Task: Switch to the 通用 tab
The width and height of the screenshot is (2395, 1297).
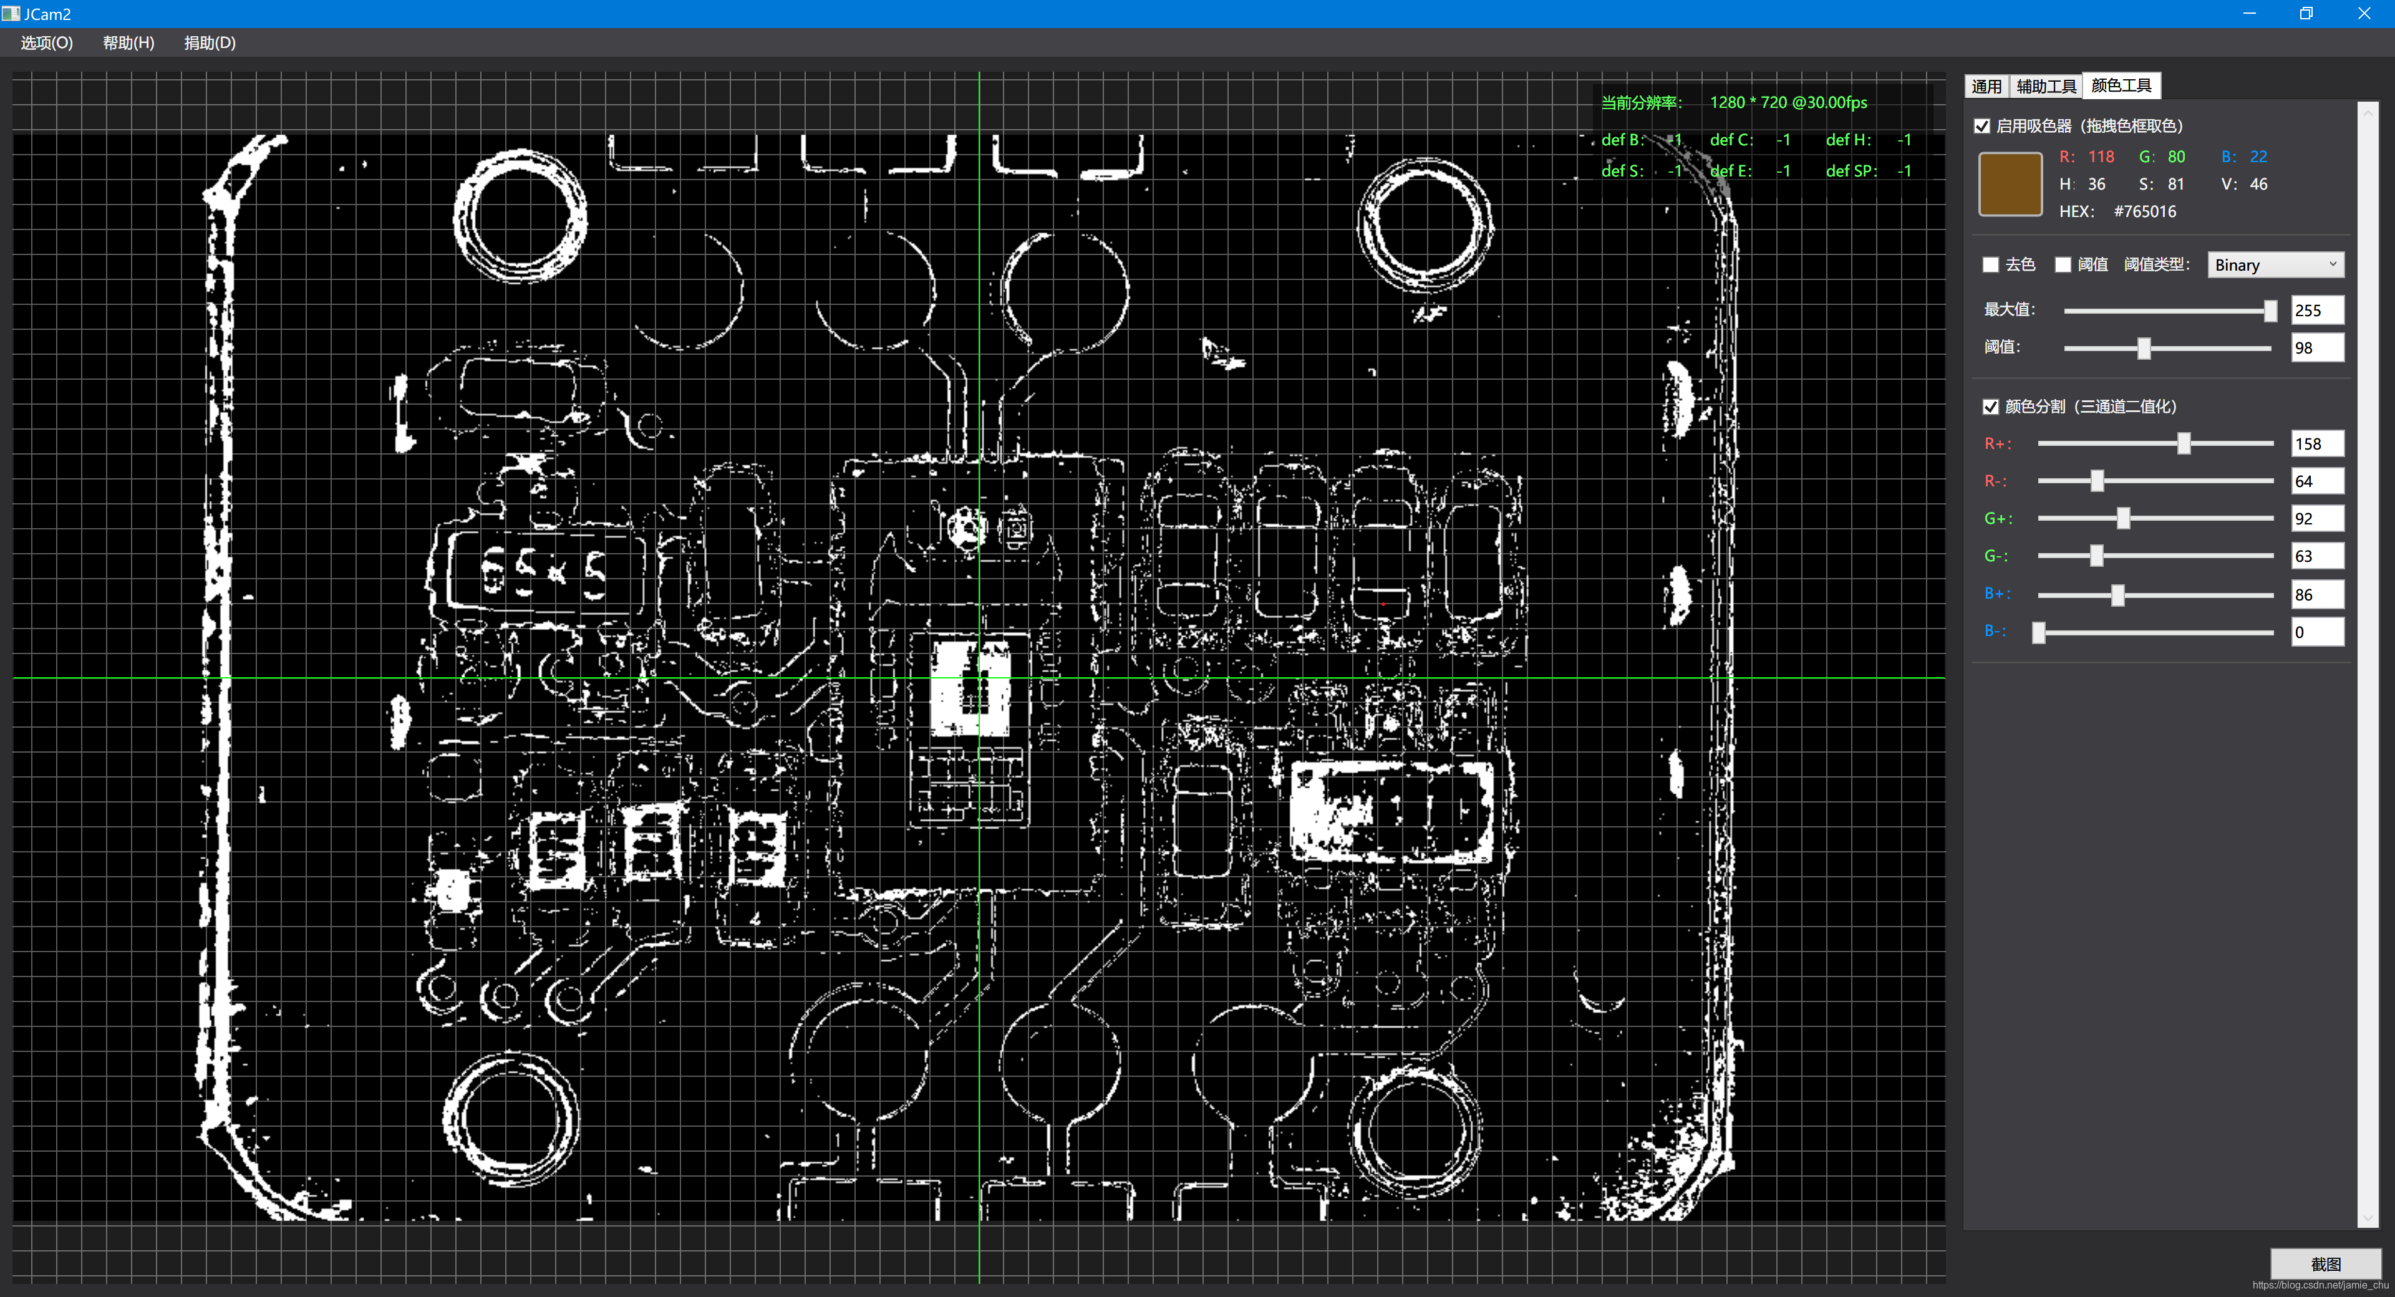Action: pos(1986,87)
